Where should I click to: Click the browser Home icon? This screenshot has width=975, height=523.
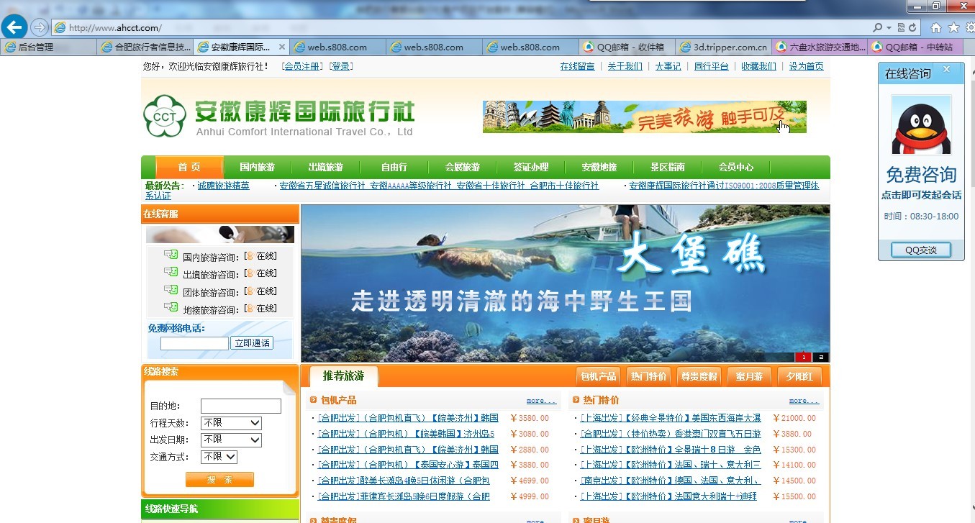pyautogui.click(x=936, y=28)
